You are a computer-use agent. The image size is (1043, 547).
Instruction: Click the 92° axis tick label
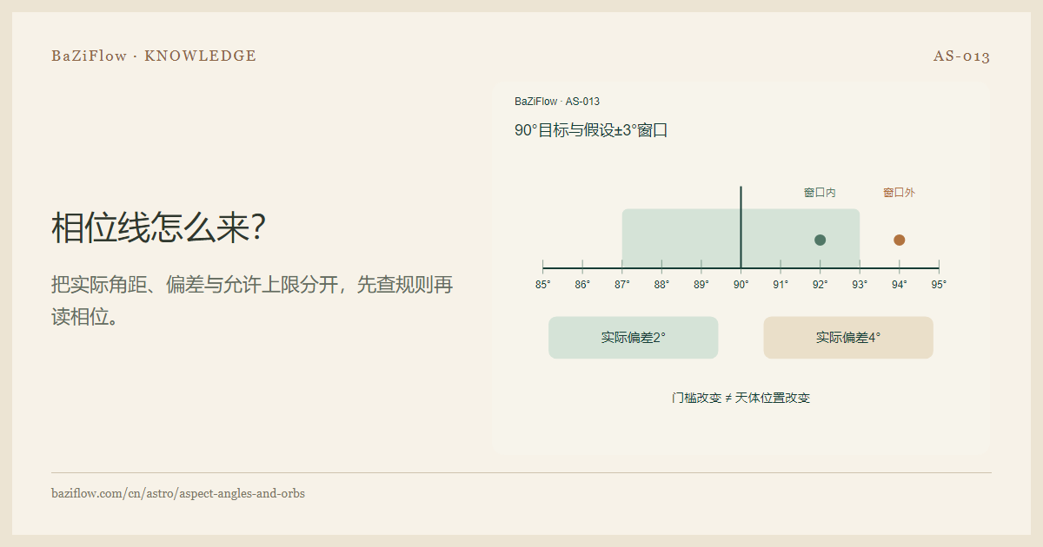point(820,284)
